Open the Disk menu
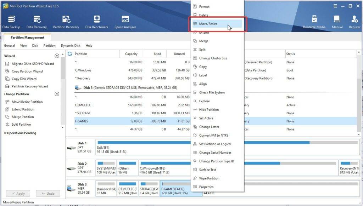This screenshot has height=206, width=363. point(35,46)
